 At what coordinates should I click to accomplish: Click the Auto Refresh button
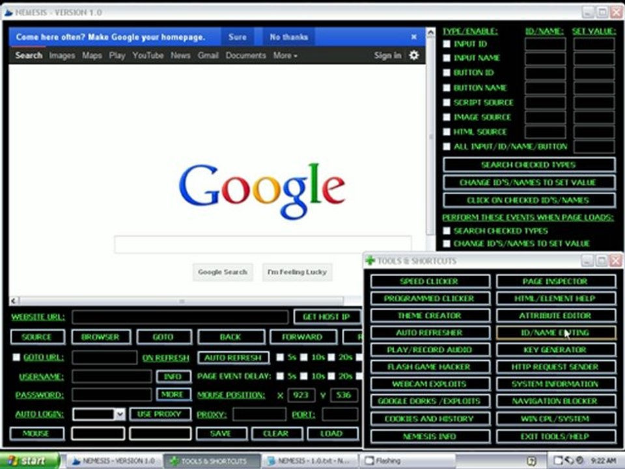(x=233, y=358)
